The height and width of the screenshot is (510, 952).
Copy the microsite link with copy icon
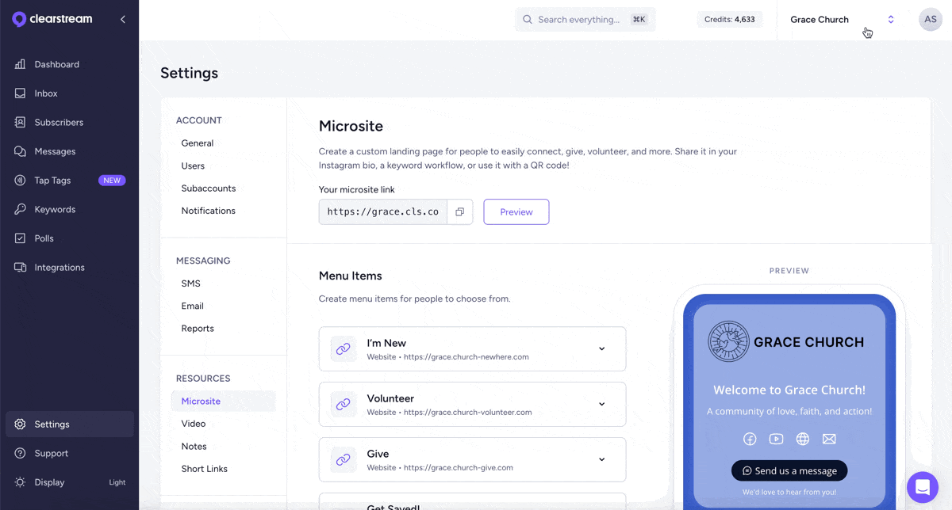tap(459, 212)
